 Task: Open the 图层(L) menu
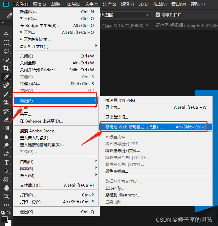(74, 4)
